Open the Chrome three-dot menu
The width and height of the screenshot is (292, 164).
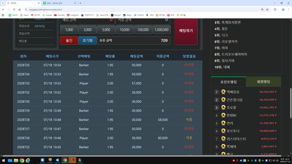point(289,9)
